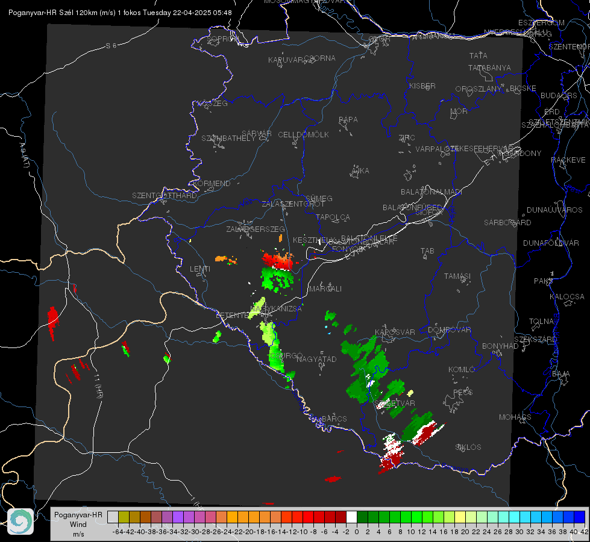The image size is (590, 542).
Task: Click the PAPA city label
Action: 348,119
